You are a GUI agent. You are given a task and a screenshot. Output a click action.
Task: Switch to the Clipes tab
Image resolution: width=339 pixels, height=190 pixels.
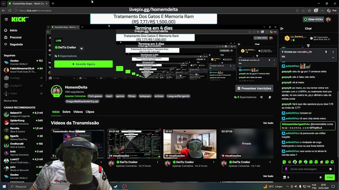click(x=90, y=112)
